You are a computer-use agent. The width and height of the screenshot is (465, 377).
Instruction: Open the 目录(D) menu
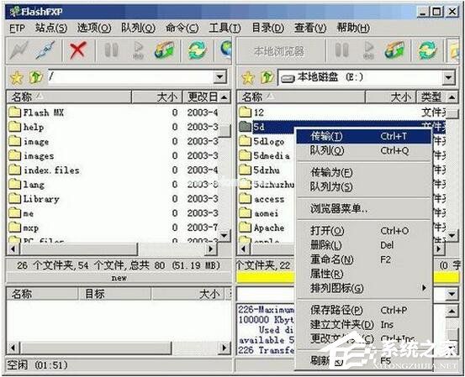pyautogui.click(x=267, y=29)
